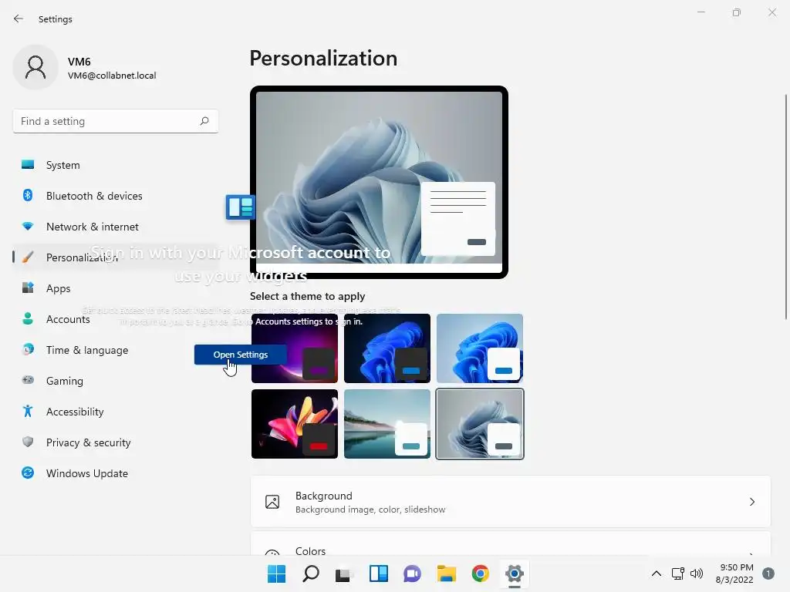
Task: Click the Accessibility figure icon
Action: click(28, 412)
